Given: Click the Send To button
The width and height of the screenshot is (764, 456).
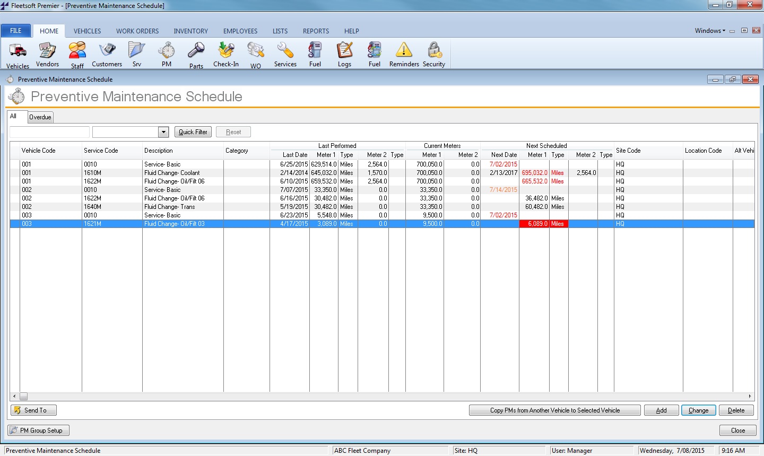Looking at the screenshot, I should (x=34, y=410).
